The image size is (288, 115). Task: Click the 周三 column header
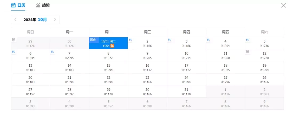[147, 32]
